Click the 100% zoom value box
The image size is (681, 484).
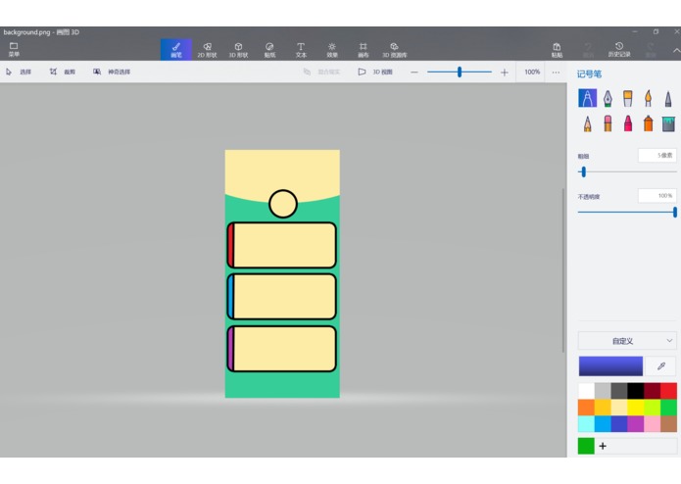point(532,73)
